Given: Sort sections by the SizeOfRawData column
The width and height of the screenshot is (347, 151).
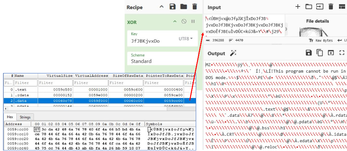Looking at the screenshot, I should coord(126,76).
